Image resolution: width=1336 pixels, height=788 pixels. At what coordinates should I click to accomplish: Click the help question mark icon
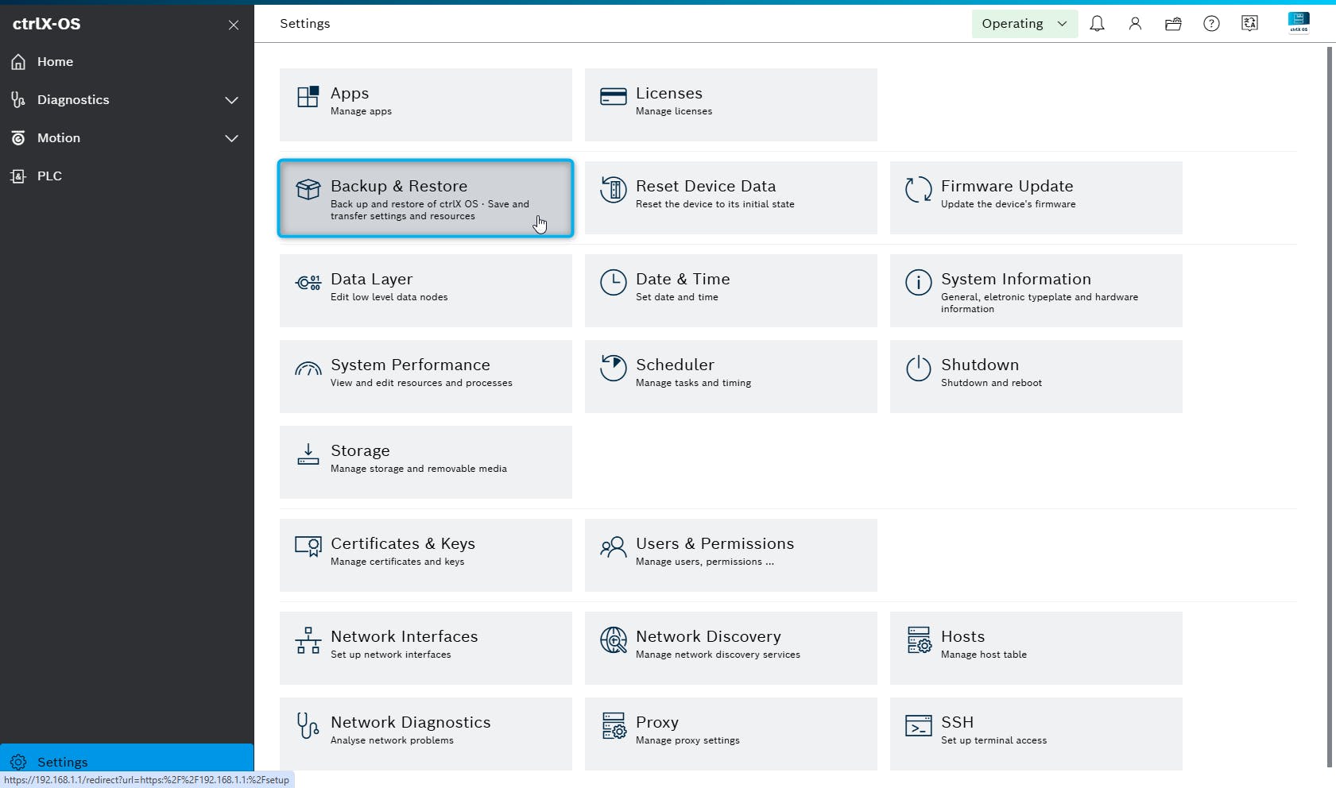[1211, 24]
